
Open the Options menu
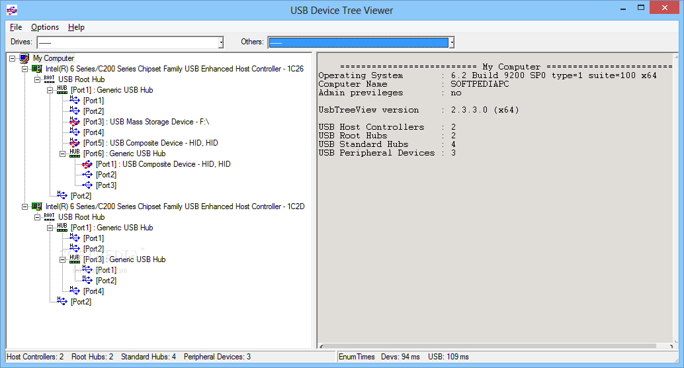click(x=45, y=27)
